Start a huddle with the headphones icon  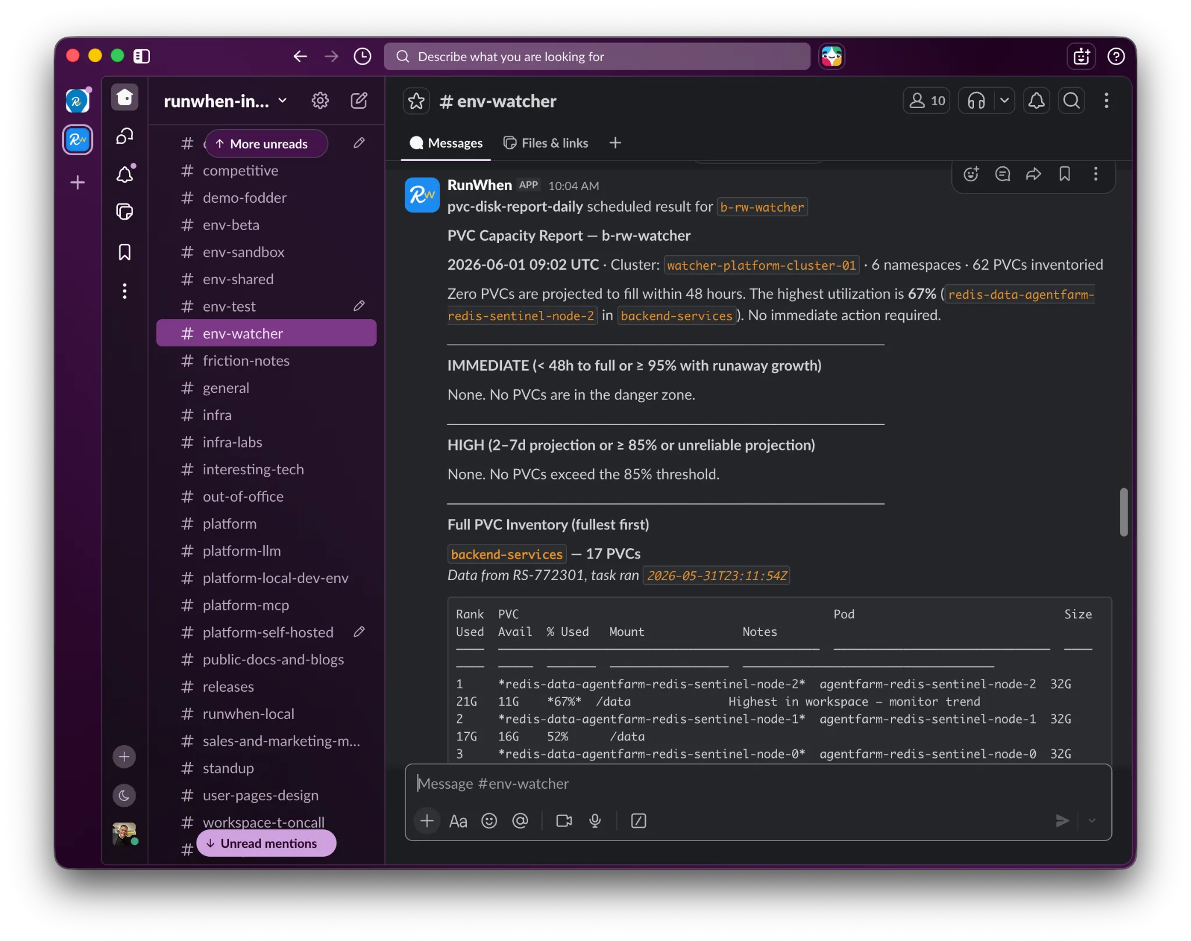[976, 101]
